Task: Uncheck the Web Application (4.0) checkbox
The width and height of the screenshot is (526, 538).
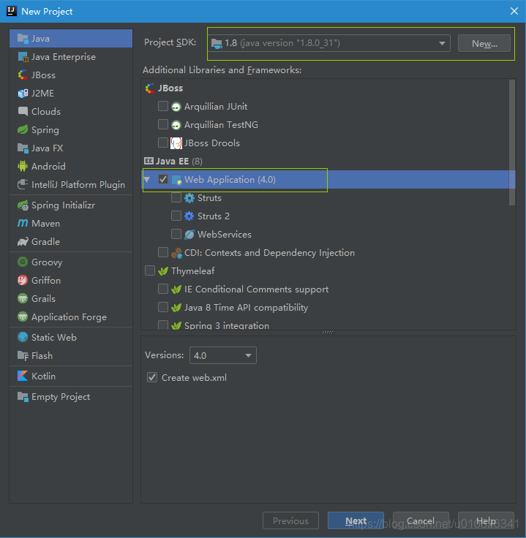Action: (162, 179)
